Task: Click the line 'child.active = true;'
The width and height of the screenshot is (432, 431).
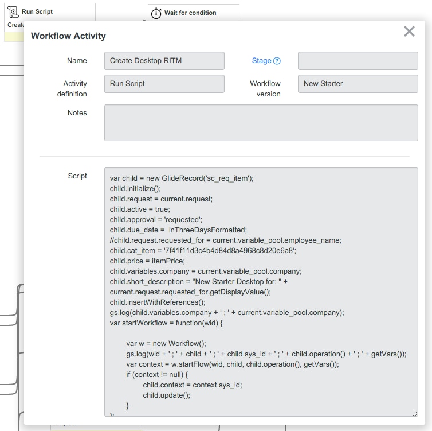Action: click(x=140, y=209)
